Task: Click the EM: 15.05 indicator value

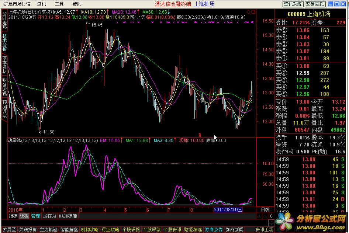Action: point(110,140)
